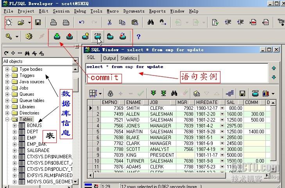Click the Open file folder icon

click(x=21, y=23)
